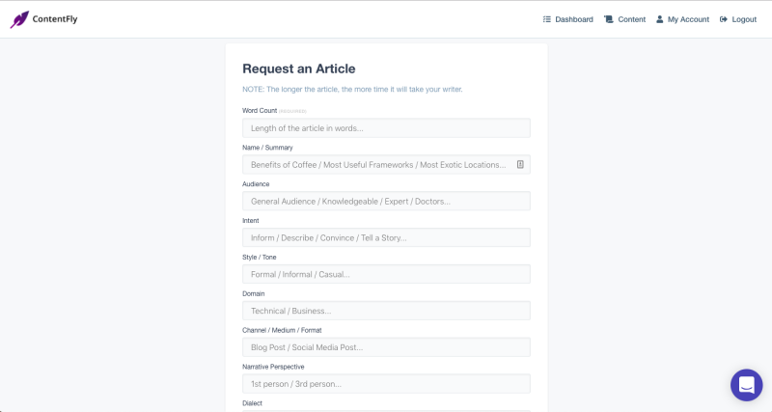Open the chat widget bubble
Image resolution: width=772 pixels, height=412 pixels.
click(x=746, y=385)
